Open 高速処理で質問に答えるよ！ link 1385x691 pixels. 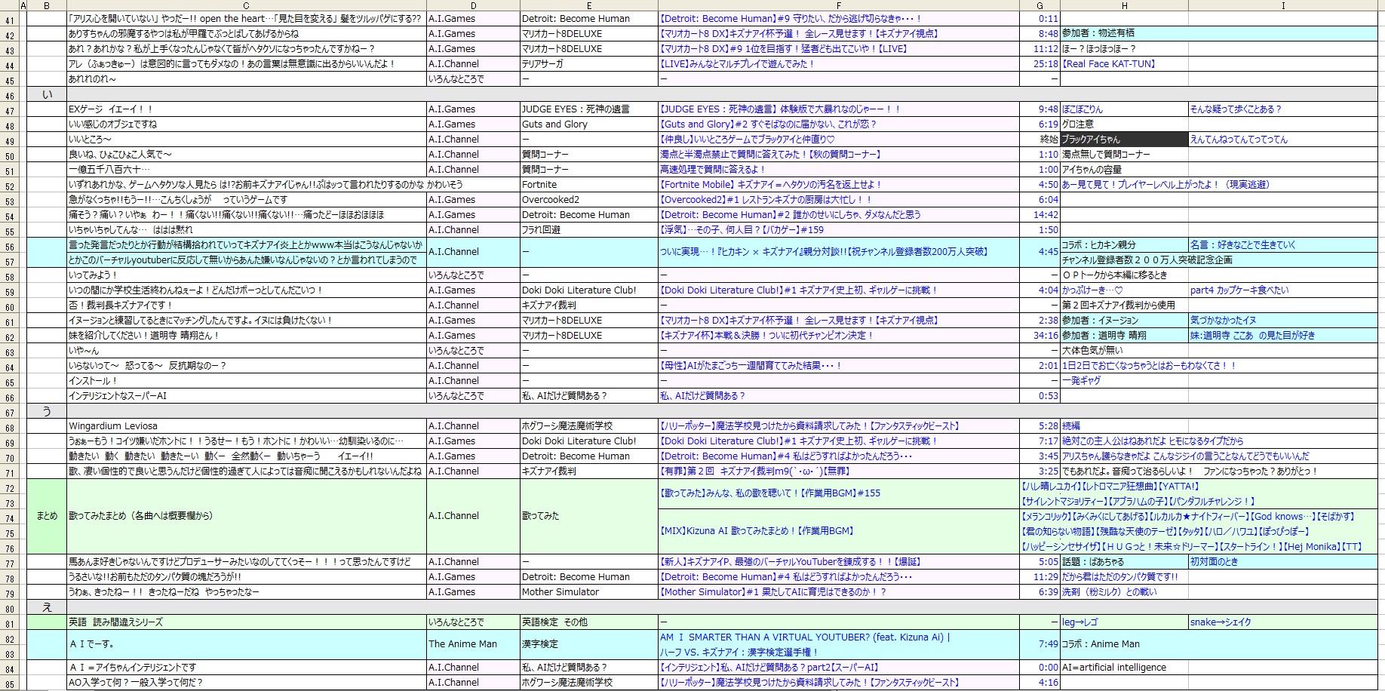pyautogui.click(x=713, y=170)
